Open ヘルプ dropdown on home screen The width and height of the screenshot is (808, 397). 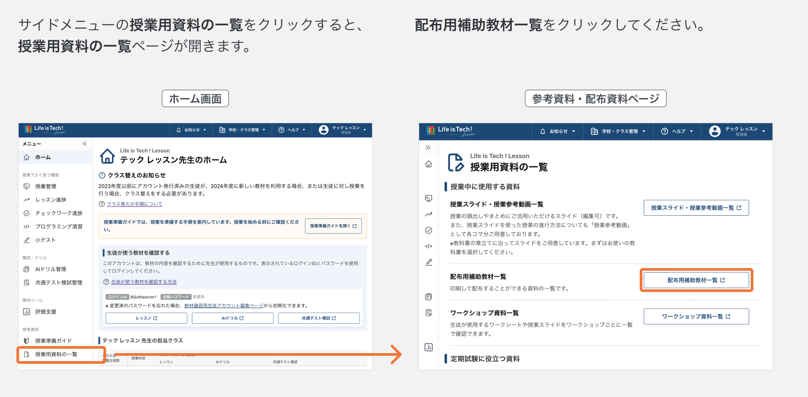pos(292,130)
